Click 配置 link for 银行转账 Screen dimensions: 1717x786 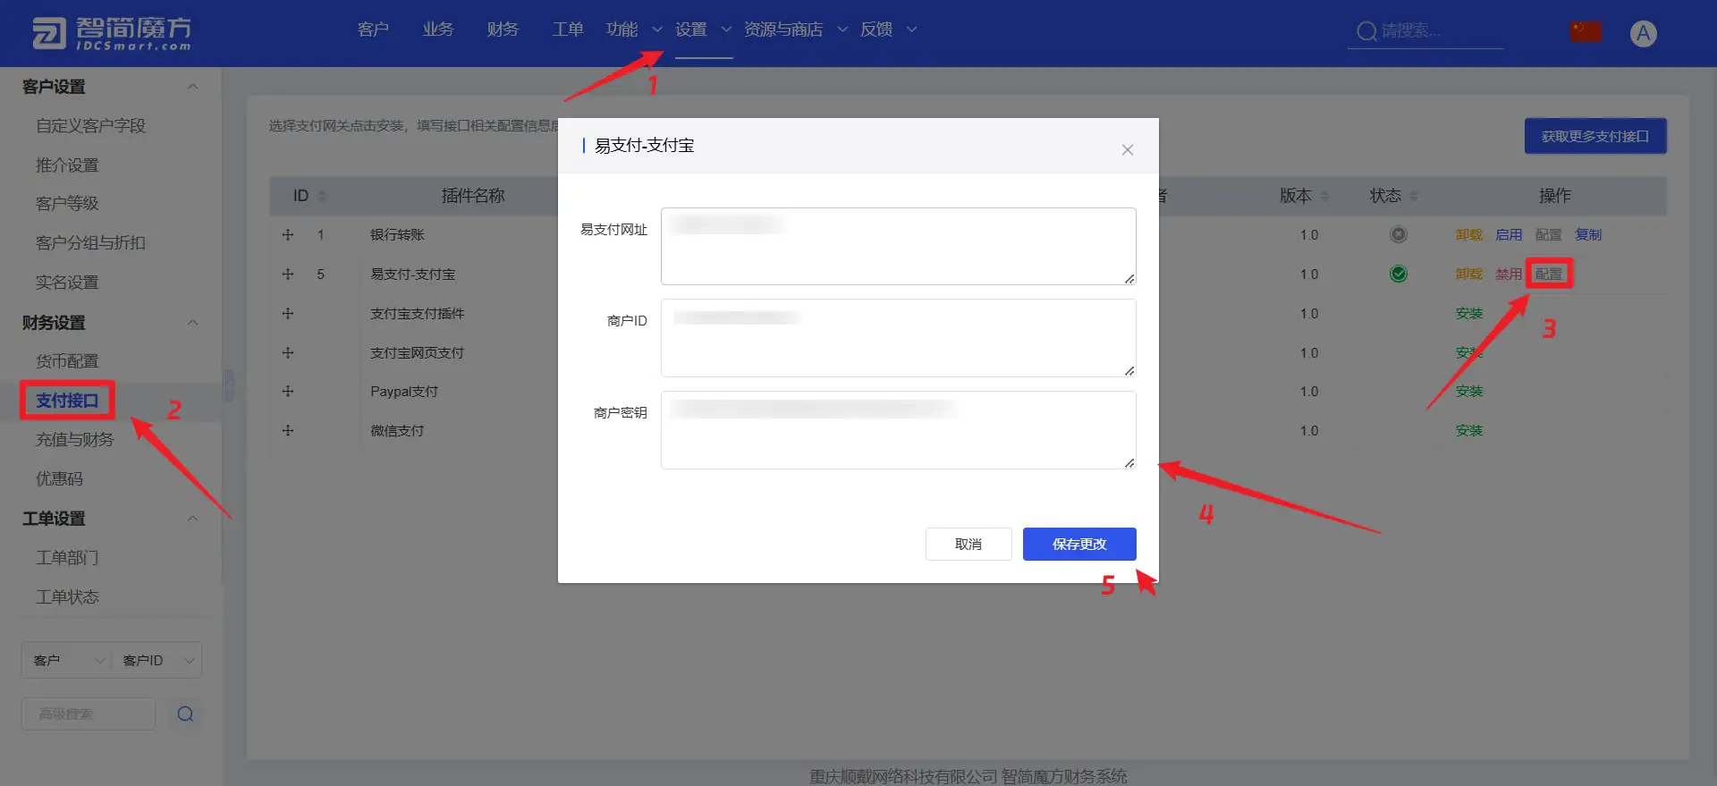tap(1549, 234)
